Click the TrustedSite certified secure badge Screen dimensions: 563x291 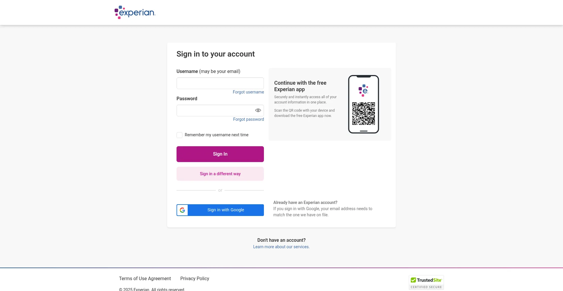click(426, 283)
